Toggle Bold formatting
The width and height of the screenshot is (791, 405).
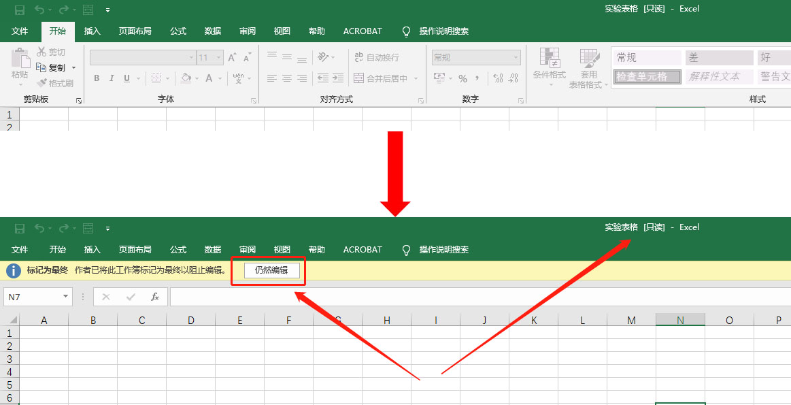[96, 78]
